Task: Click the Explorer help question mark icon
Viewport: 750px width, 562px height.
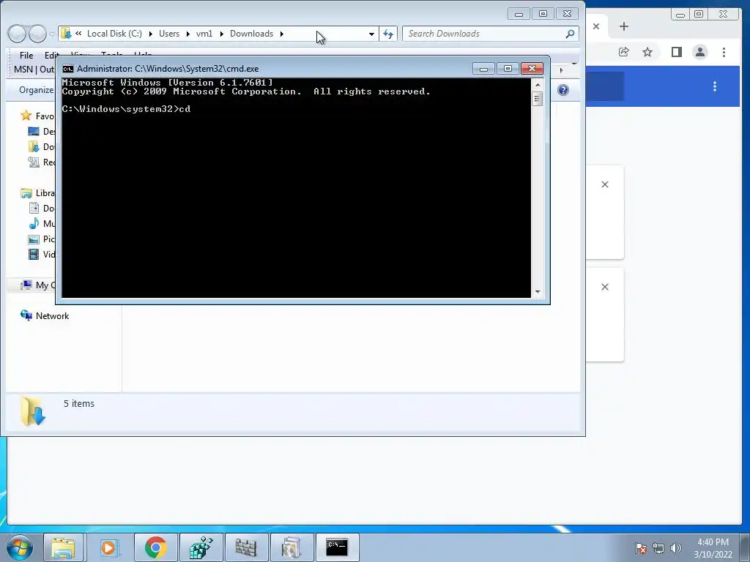Action: 563,90
